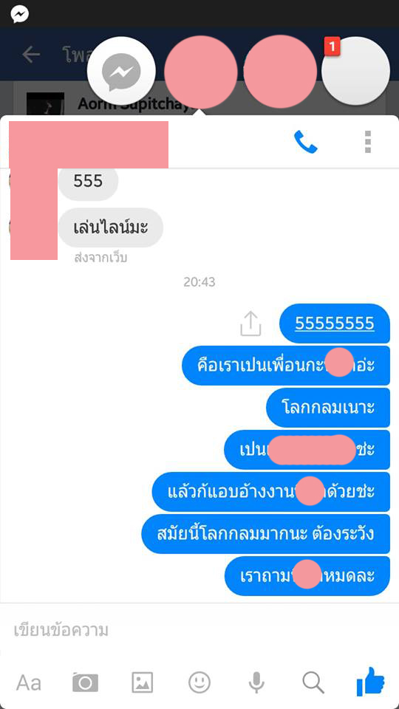Open the search magnifier icon
The image size is (399, 709).
point(313,682)
